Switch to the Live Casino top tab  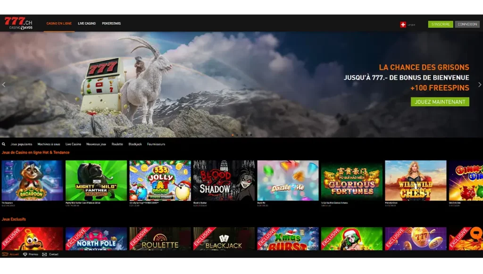click(x=87, y=24)
